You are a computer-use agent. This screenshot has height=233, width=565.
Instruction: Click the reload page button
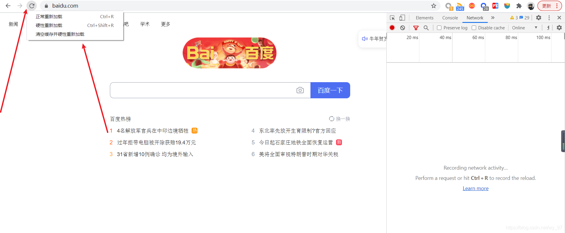32,6
